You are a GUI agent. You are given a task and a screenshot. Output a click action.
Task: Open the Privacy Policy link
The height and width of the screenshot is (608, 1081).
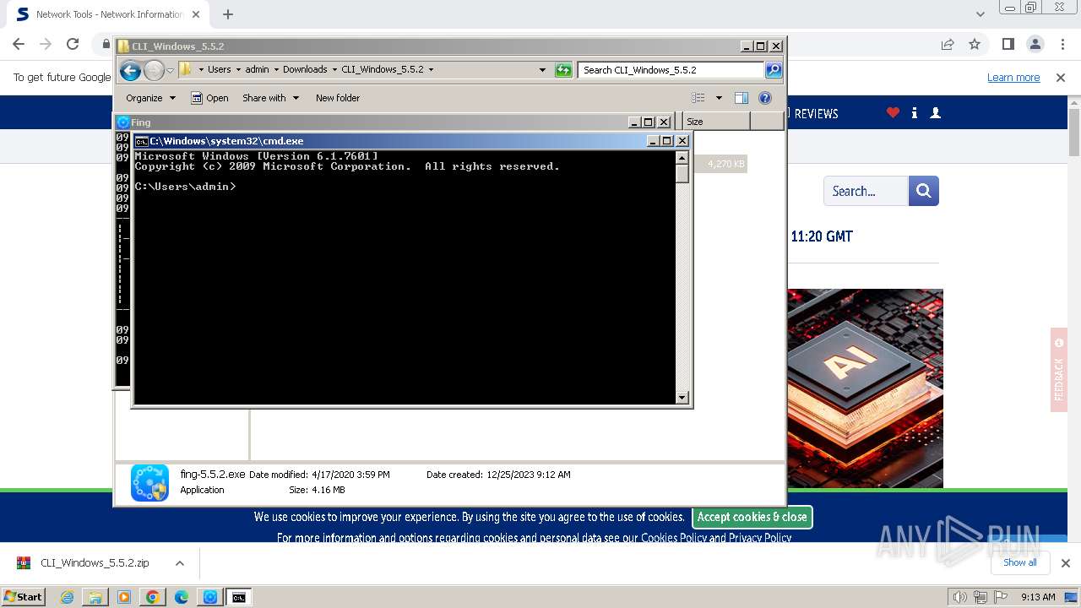(x=760, y=538)
